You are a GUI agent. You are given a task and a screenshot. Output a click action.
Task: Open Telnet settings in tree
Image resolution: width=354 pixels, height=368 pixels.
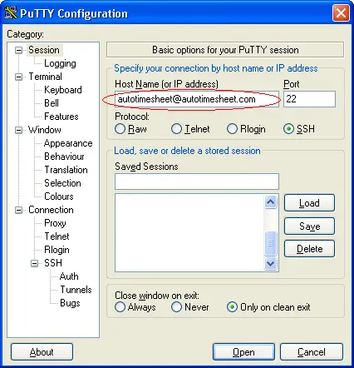[x=57, y=236]
